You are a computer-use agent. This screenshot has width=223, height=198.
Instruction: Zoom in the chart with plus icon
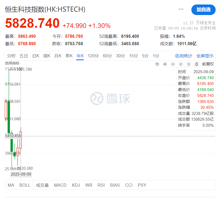pos(165,64)
